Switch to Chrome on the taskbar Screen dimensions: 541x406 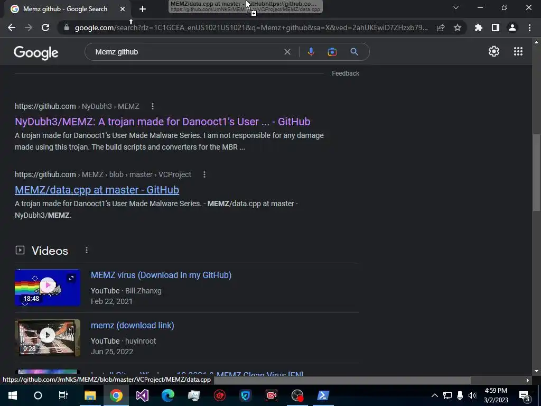116,395
